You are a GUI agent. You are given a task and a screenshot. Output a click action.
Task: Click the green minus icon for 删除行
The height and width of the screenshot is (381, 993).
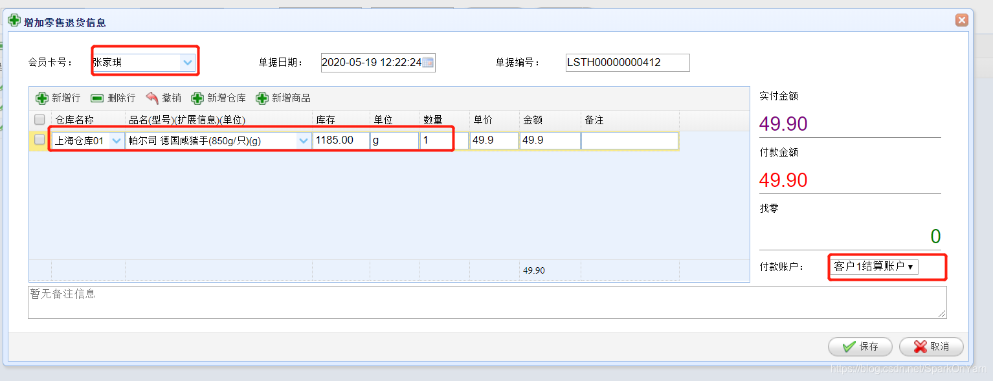97,98
